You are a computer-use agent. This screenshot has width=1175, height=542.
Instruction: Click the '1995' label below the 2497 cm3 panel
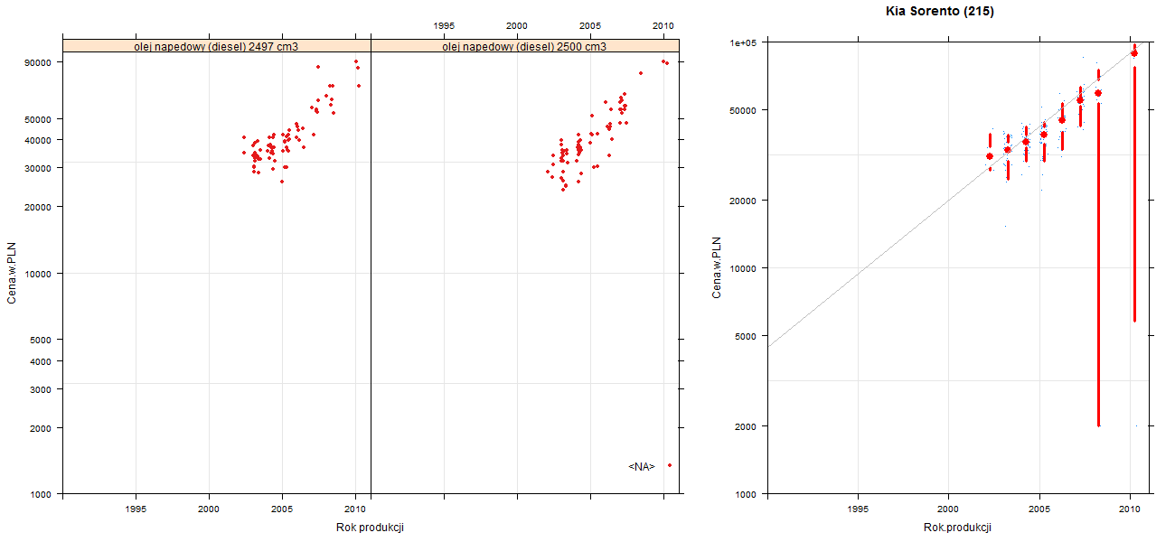coord(136,509)
